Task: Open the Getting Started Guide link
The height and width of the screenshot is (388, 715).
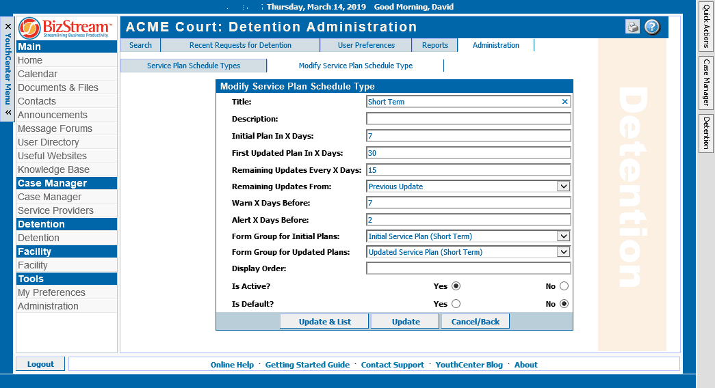Action: [307, 365]
